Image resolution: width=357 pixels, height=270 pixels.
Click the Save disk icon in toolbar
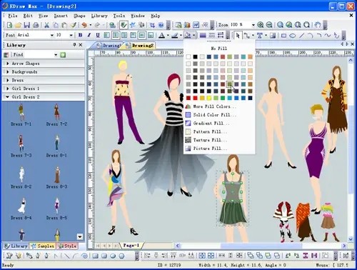click(27, 25)
